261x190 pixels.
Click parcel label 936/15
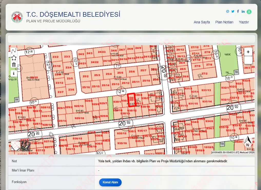(x=78, y=139)
